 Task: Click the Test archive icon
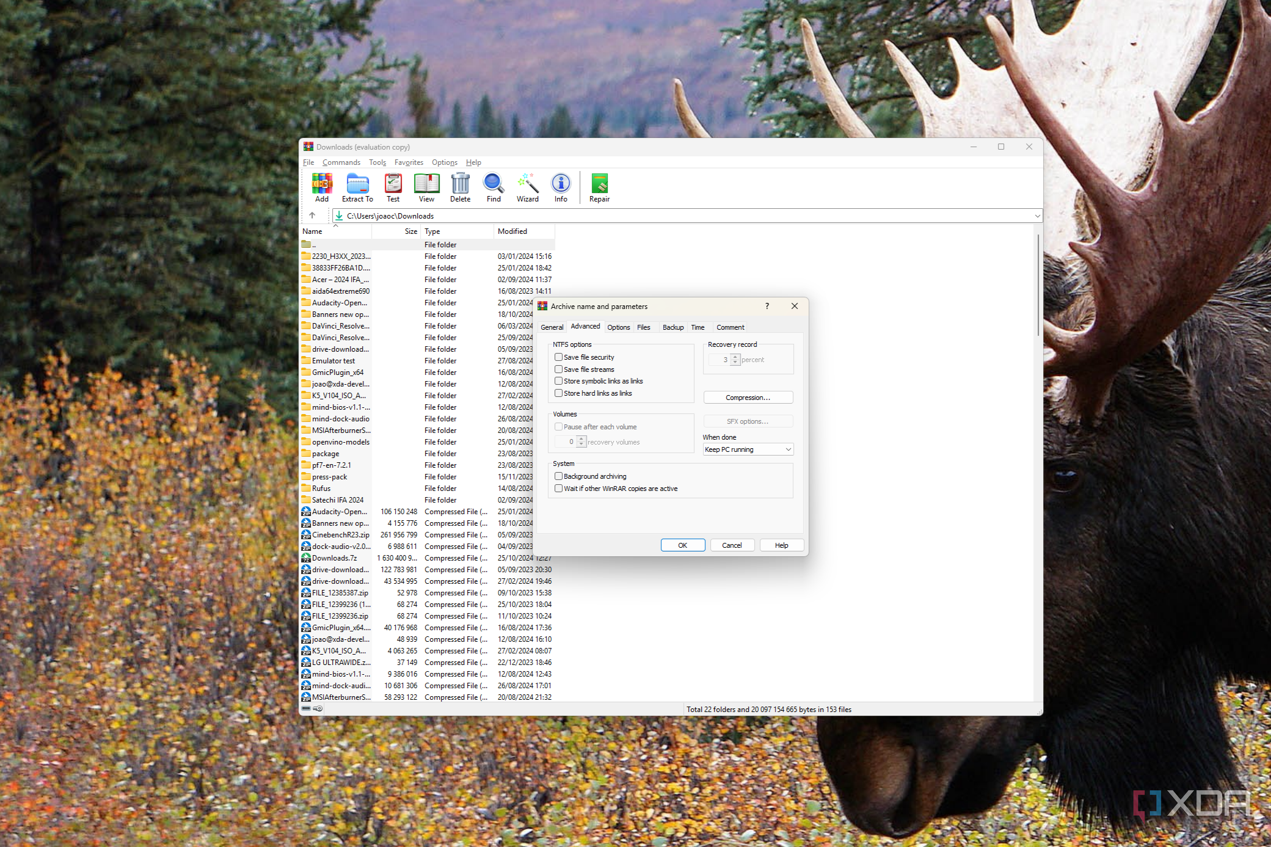click(393, 187)
